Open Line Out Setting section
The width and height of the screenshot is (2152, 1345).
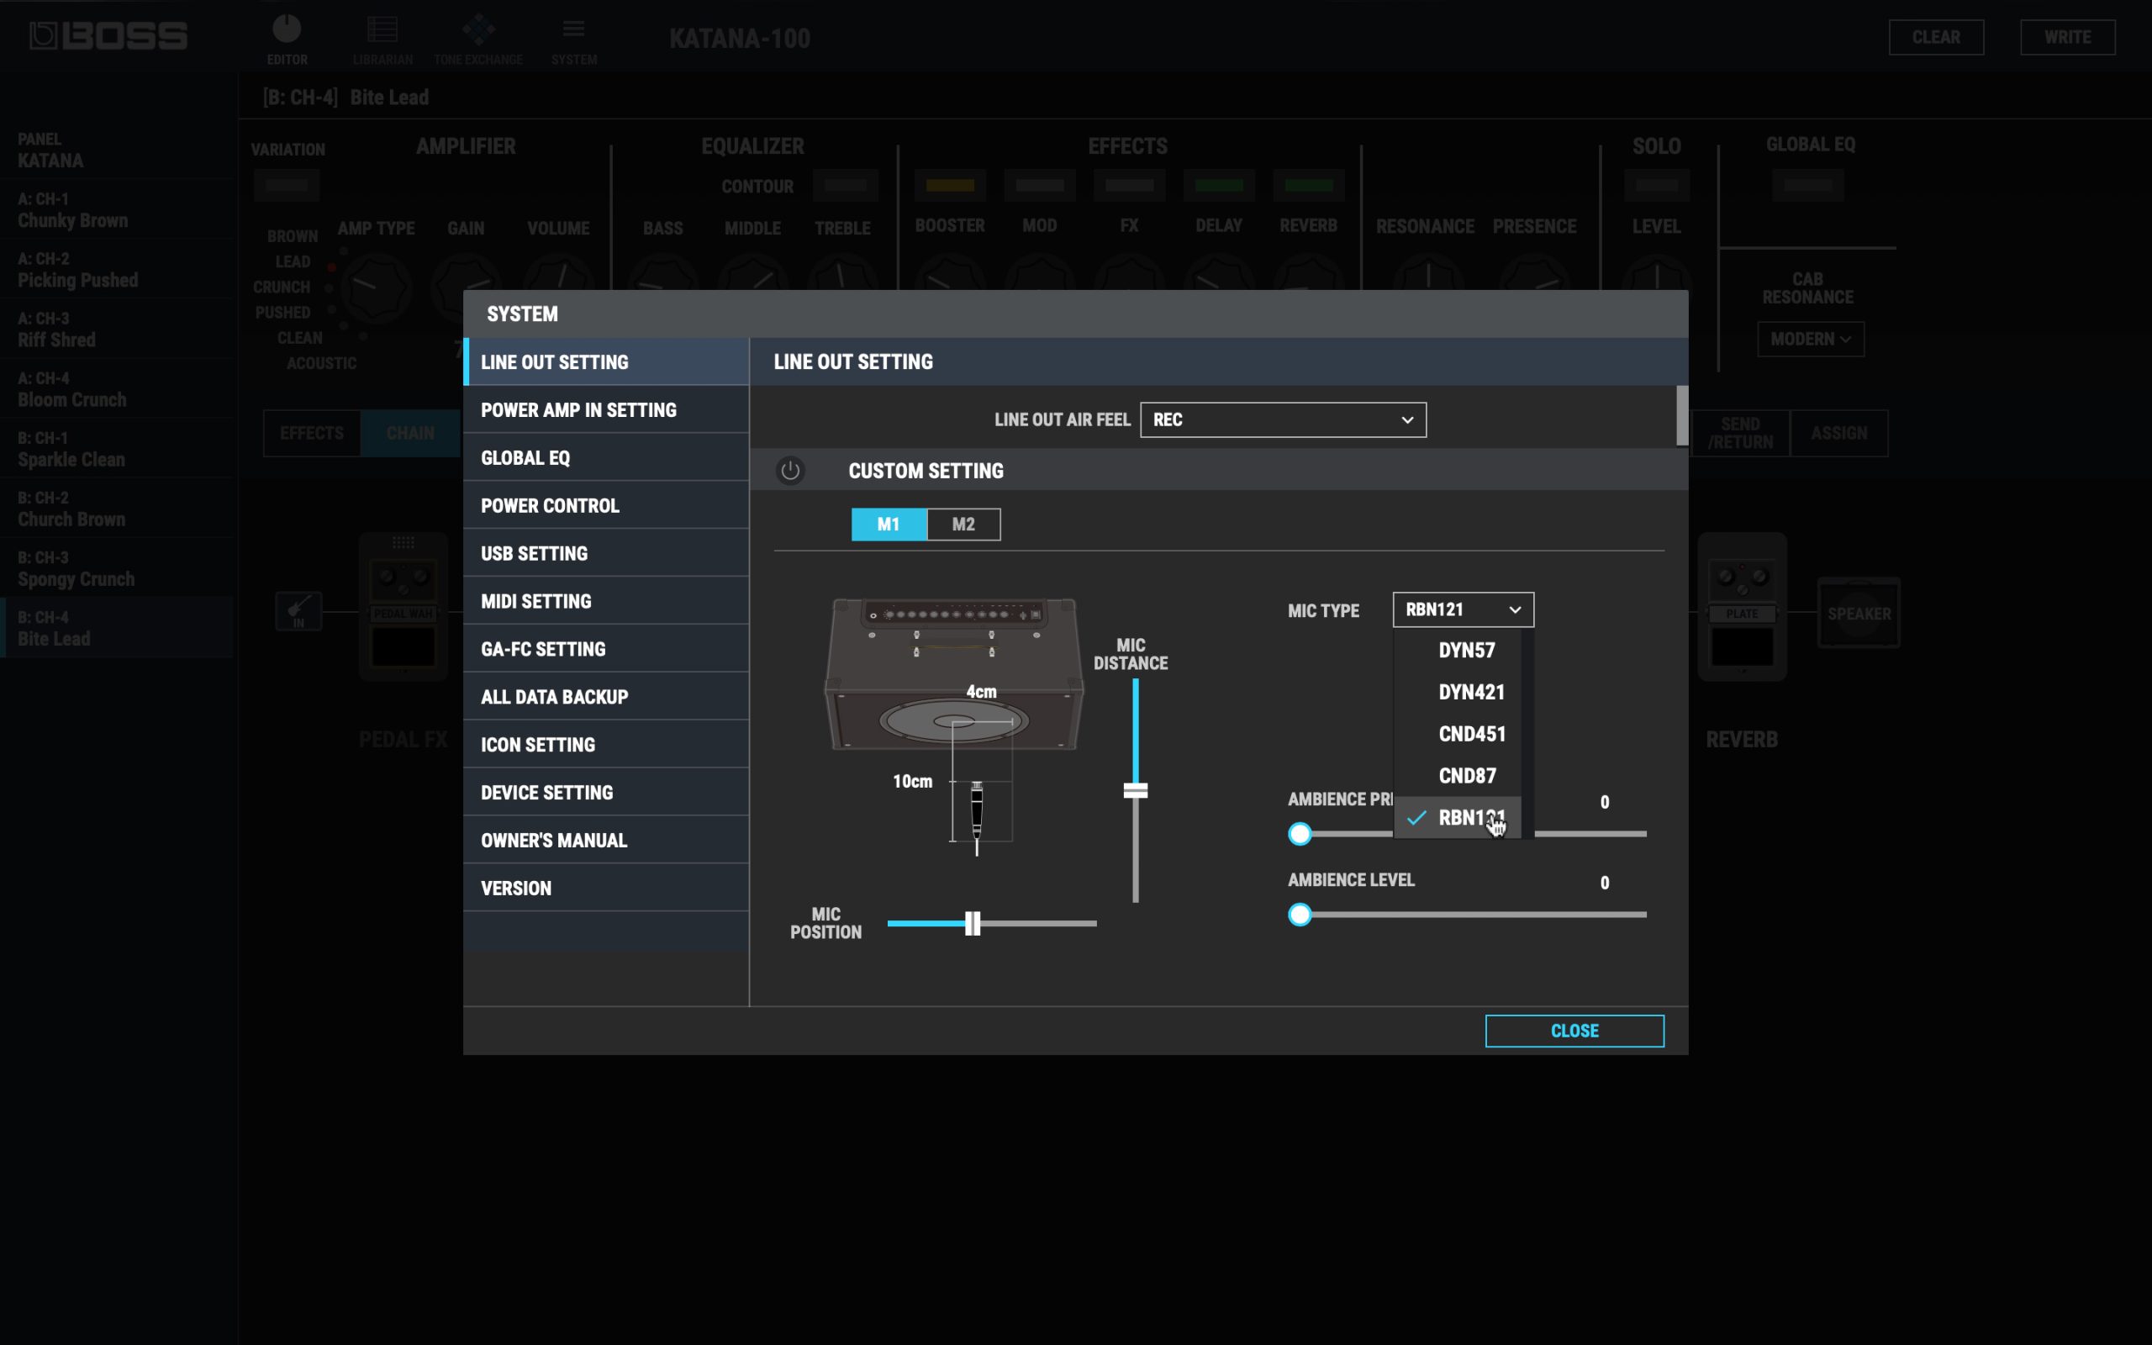pyautogui.click(x=606, y=362)
